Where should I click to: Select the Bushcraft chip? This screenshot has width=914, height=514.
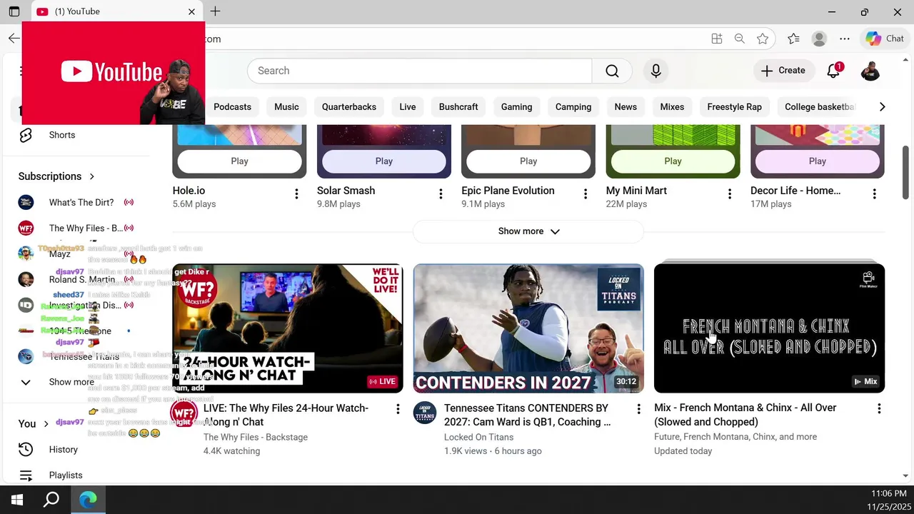point(458,107)
